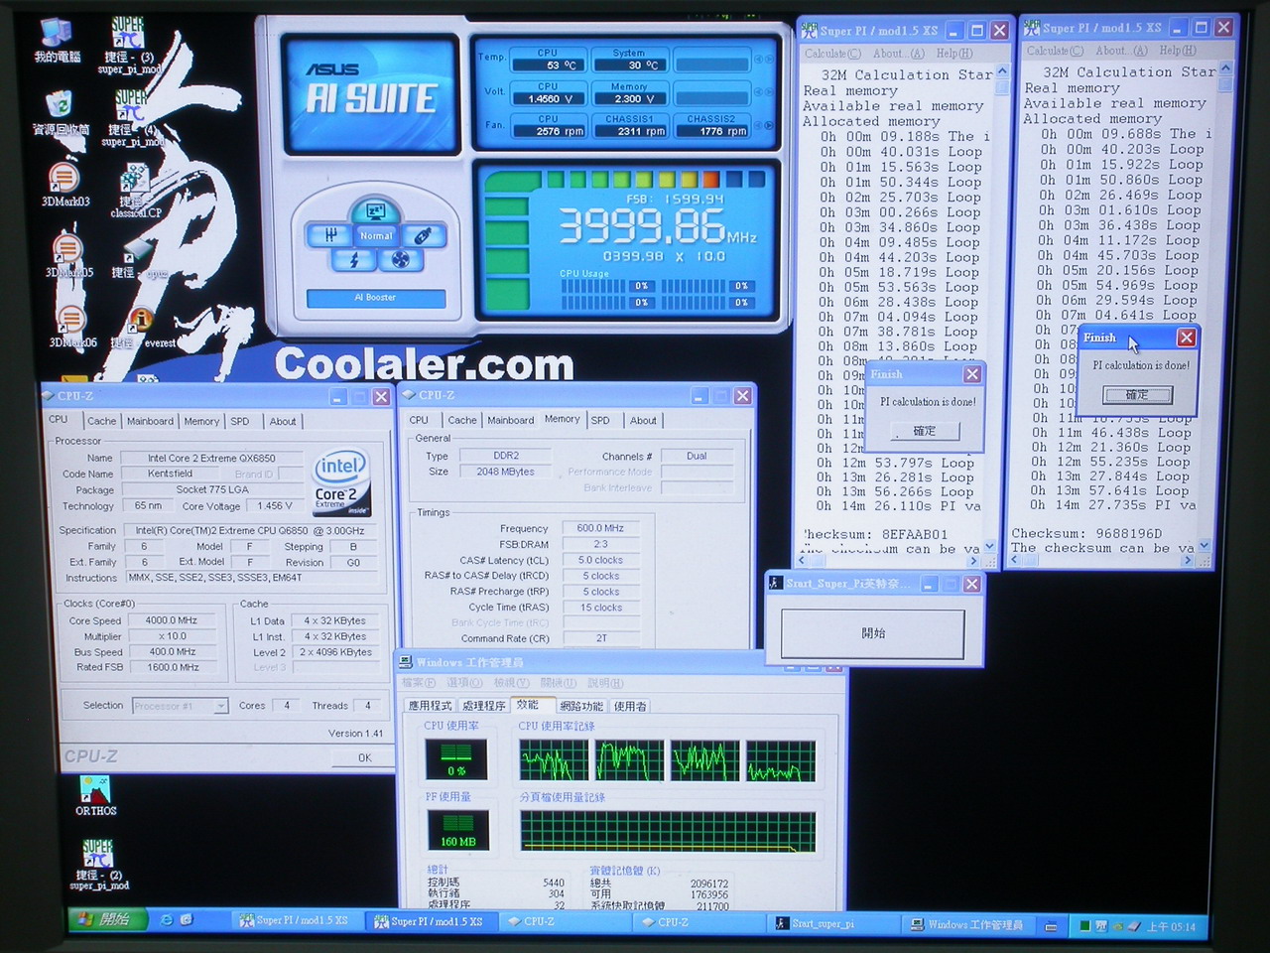Click the AI Booster button
The width and height of the screenshot is (1270, 953).
(x=375, y=298)
